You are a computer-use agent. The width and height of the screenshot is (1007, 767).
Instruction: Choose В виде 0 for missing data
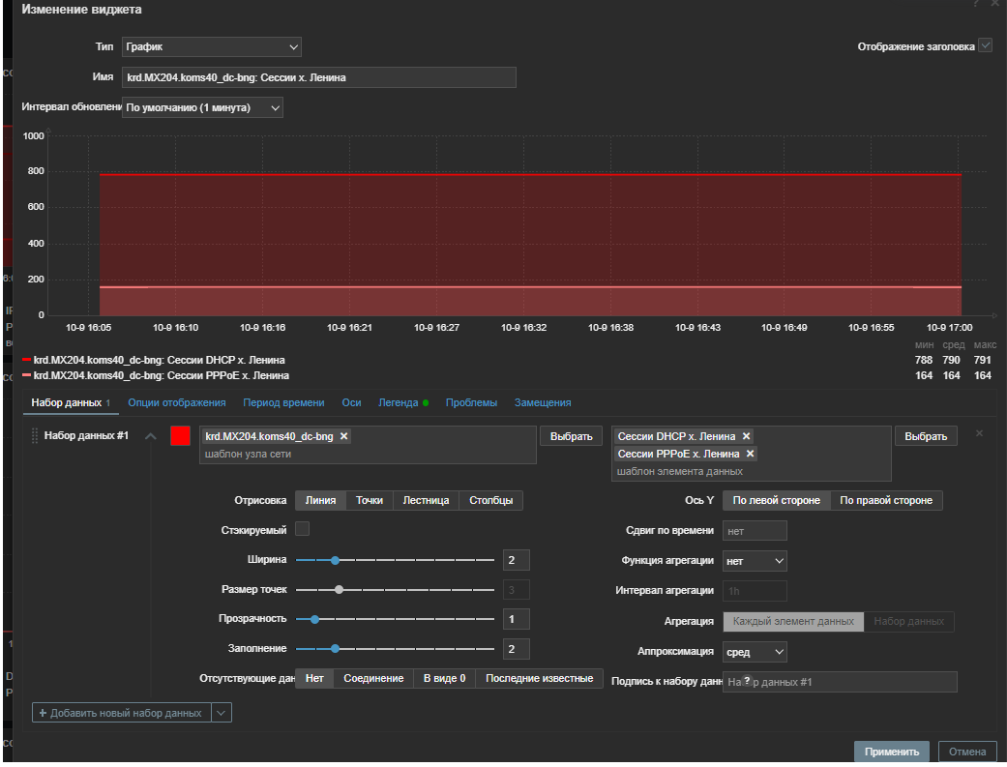click(444, 678)
